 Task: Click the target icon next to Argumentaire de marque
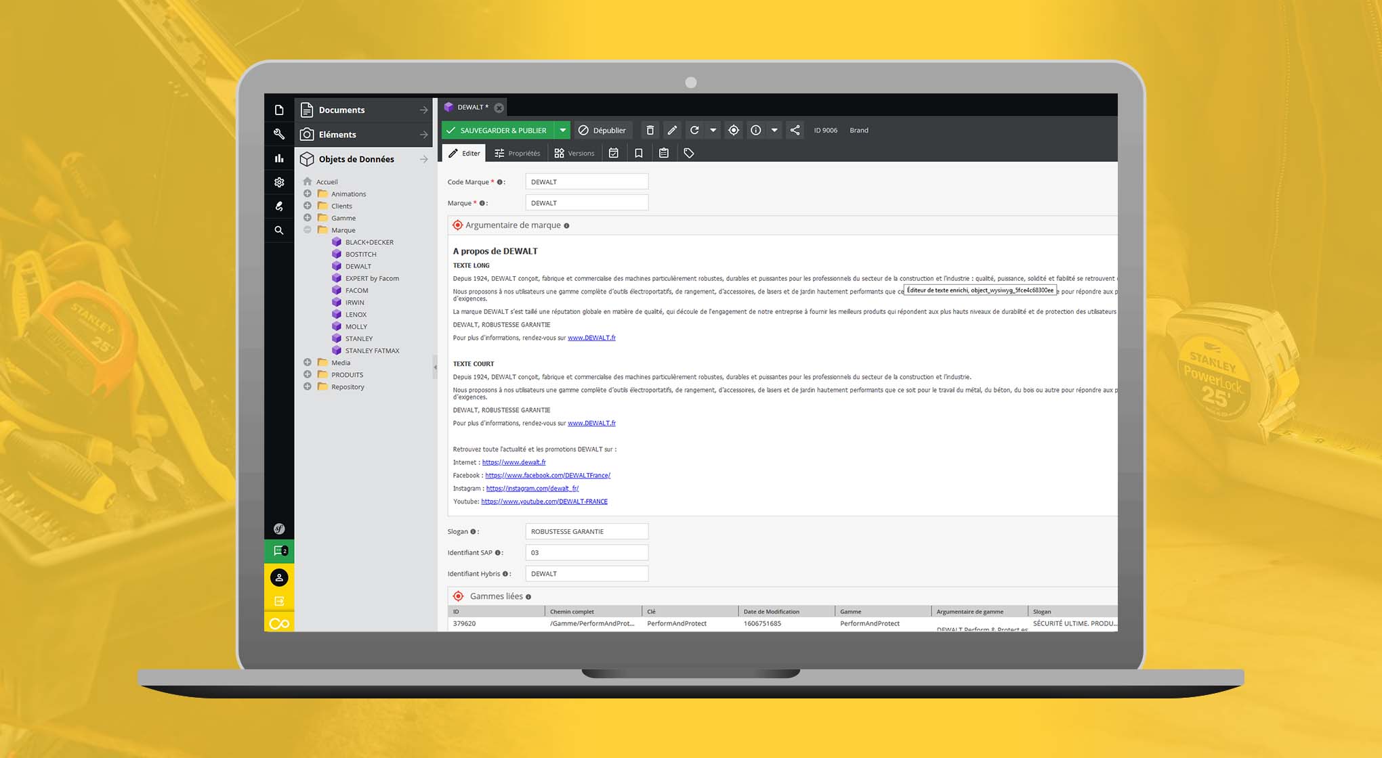click(457, 225)
